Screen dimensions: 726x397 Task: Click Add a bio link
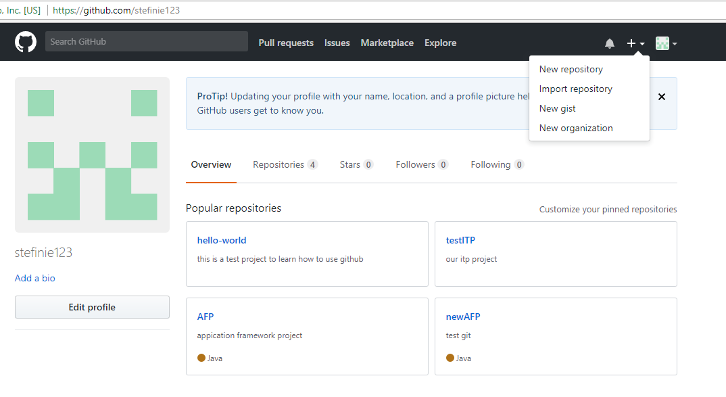(x=34, y=278)
